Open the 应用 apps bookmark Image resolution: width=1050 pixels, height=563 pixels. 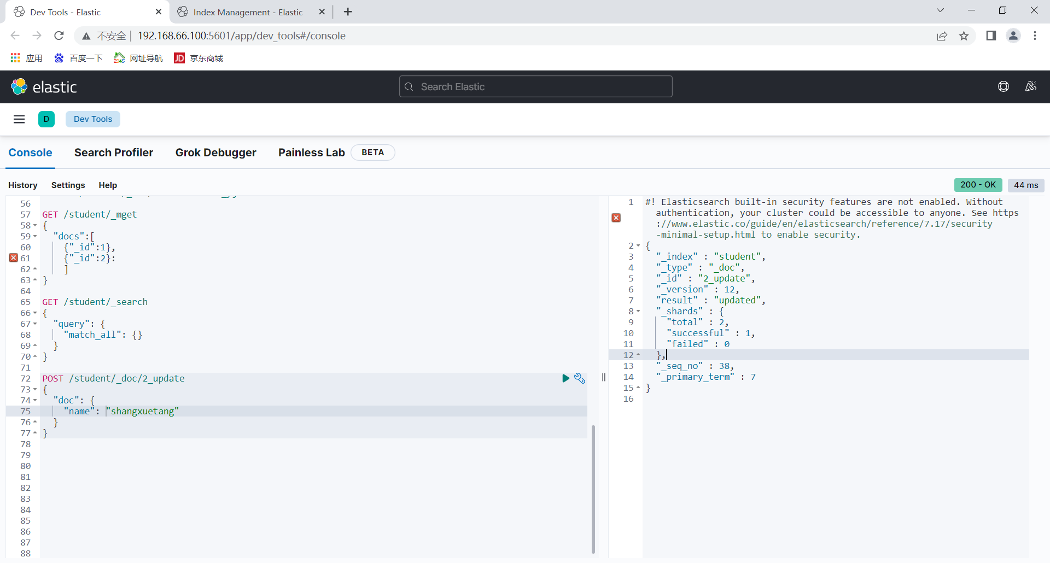pyautogui.click(x=26, y=58)
